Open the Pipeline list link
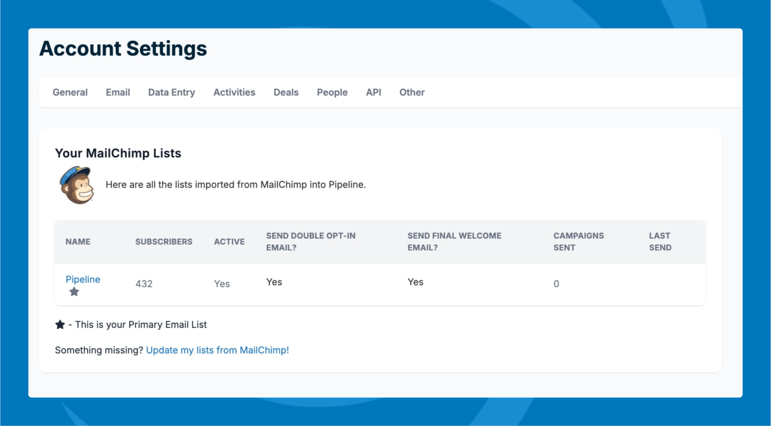The image size is (771, 426). pyautogui.click(x=83, y=279)
